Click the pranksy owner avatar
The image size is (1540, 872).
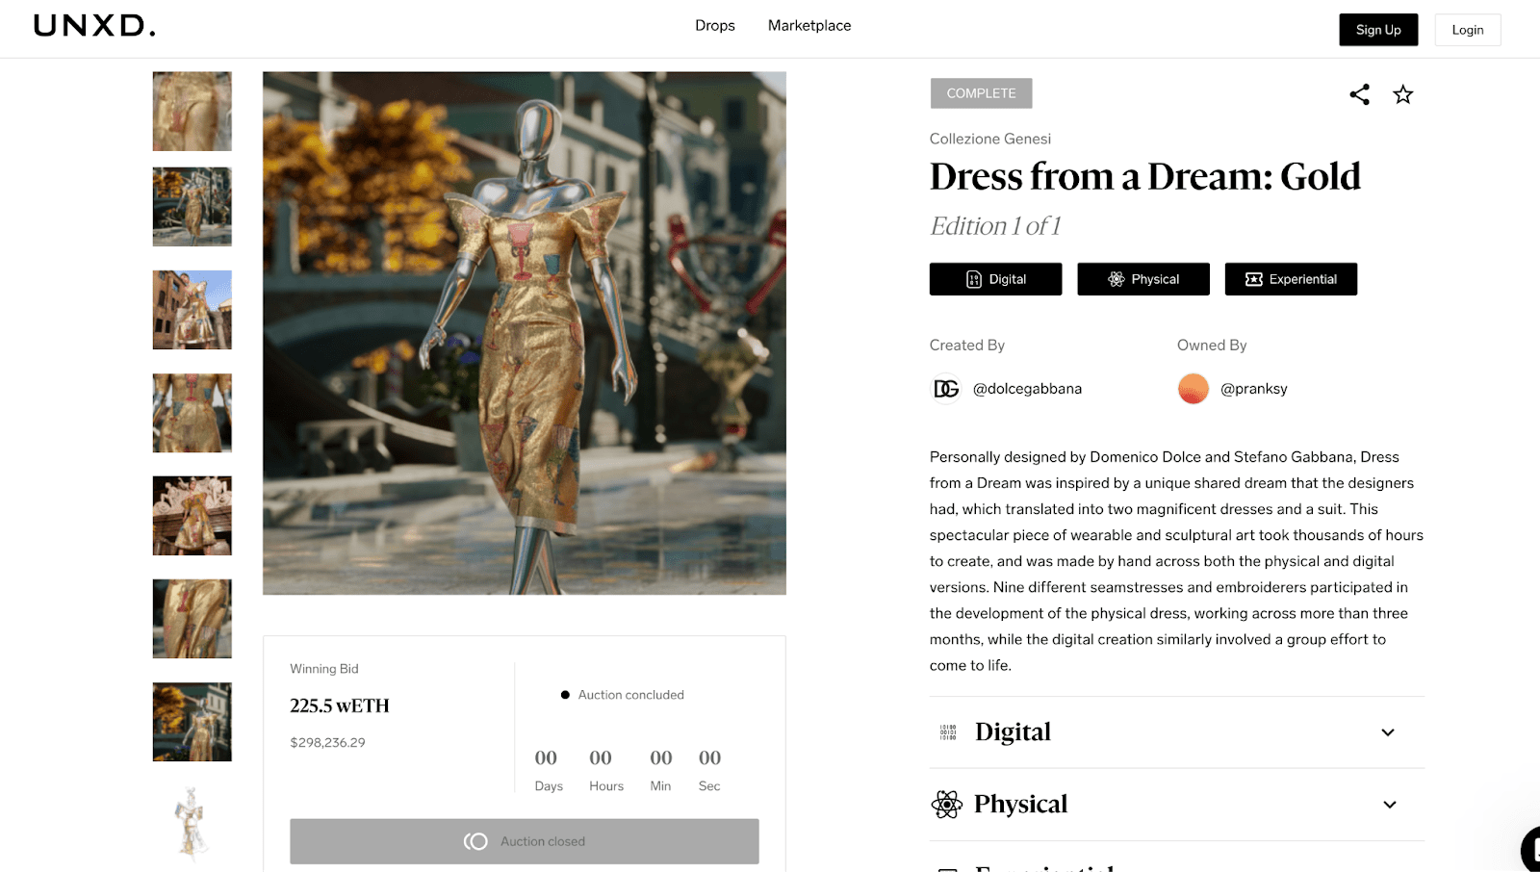(x=1193, y=389)
